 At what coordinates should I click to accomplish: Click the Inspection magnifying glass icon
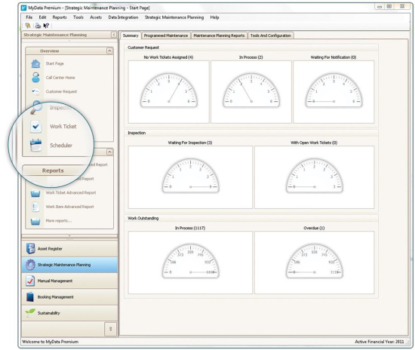click(x=36, y=107)
